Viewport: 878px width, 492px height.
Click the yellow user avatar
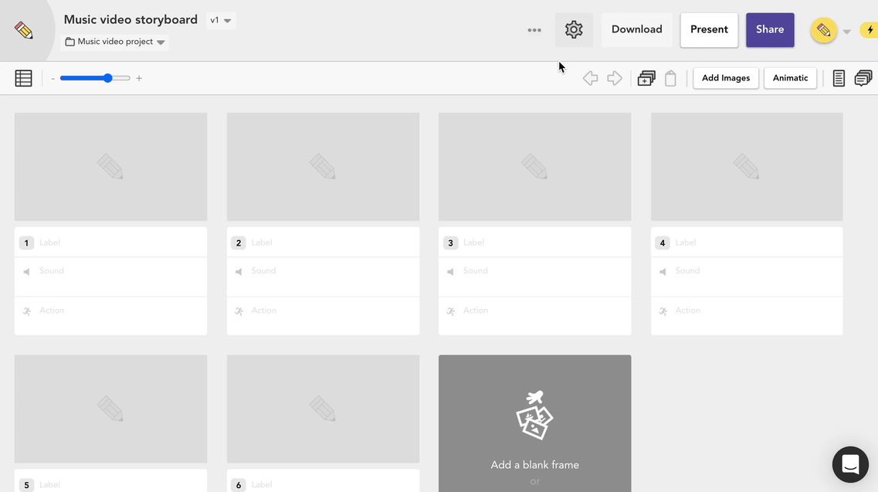pyautogui.click(x=823, y=30)
